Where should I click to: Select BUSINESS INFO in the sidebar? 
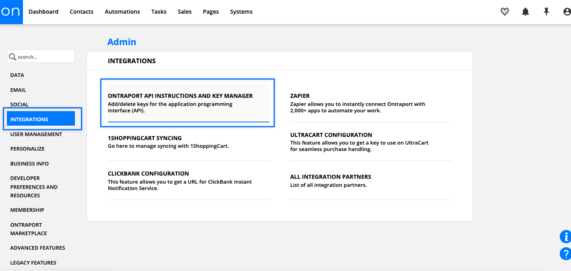(x=29, y=163)
